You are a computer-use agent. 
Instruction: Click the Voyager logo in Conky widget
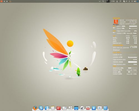coord(116,22)
